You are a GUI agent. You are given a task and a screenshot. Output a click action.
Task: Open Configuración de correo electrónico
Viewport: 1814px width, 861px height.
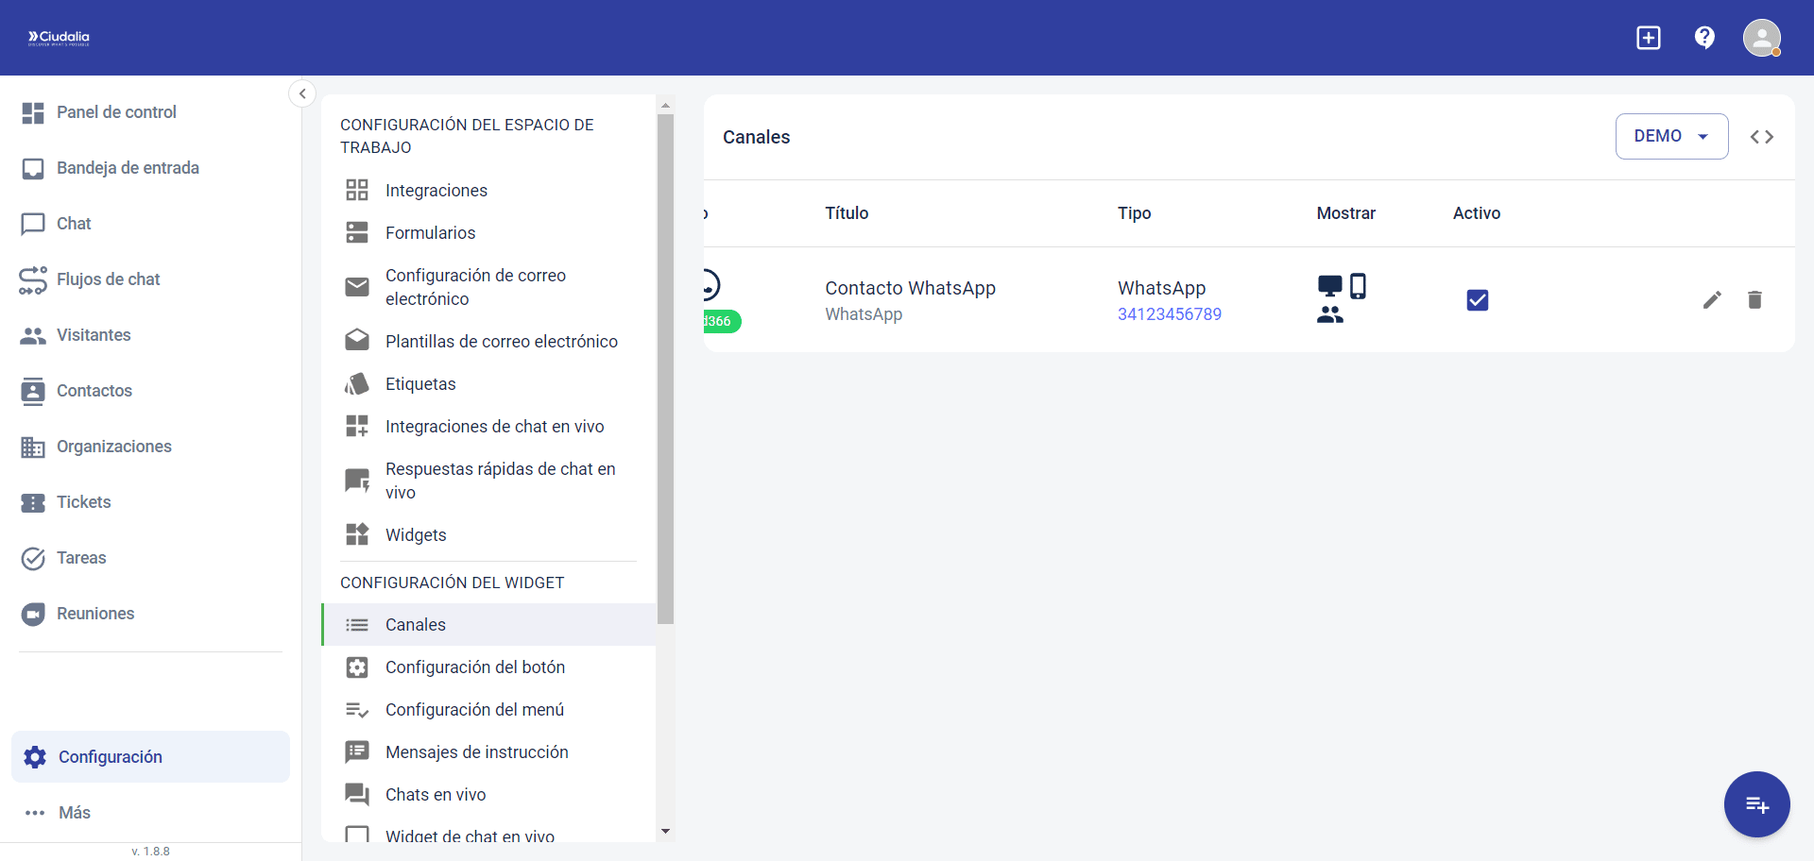tap(475, 286)
